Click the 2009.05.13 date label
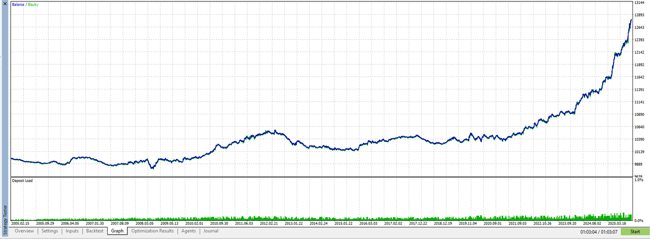 (x=169, y=223)
